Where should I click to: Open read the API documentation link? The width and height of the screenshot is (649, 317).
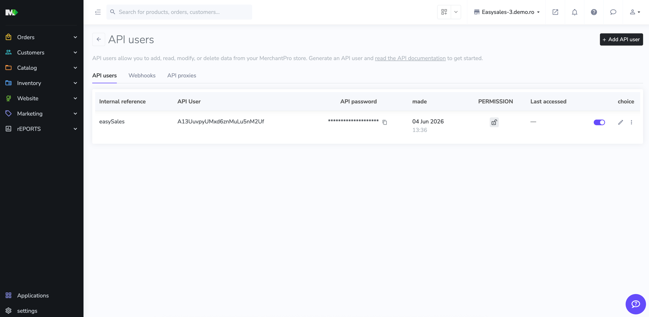[x=410, y=58]
